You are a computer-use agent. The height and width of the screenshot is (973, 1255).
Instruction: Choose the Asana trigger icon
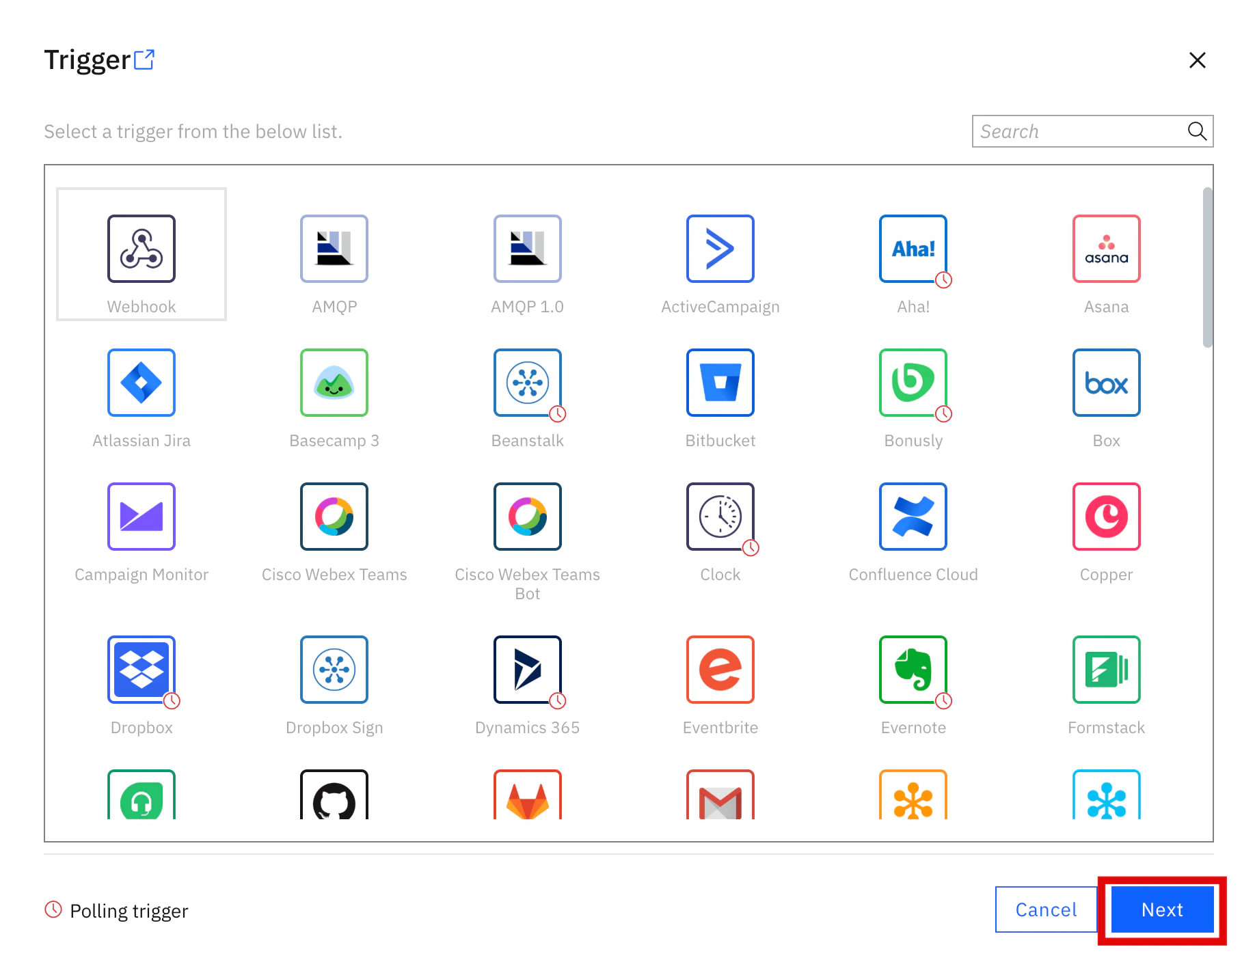(1107, 249)
